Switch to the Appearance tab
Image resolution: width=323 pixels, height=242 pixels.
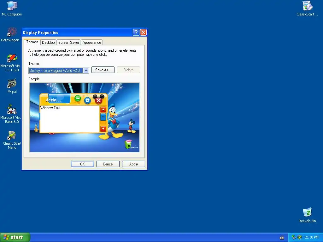coord(92,43)
